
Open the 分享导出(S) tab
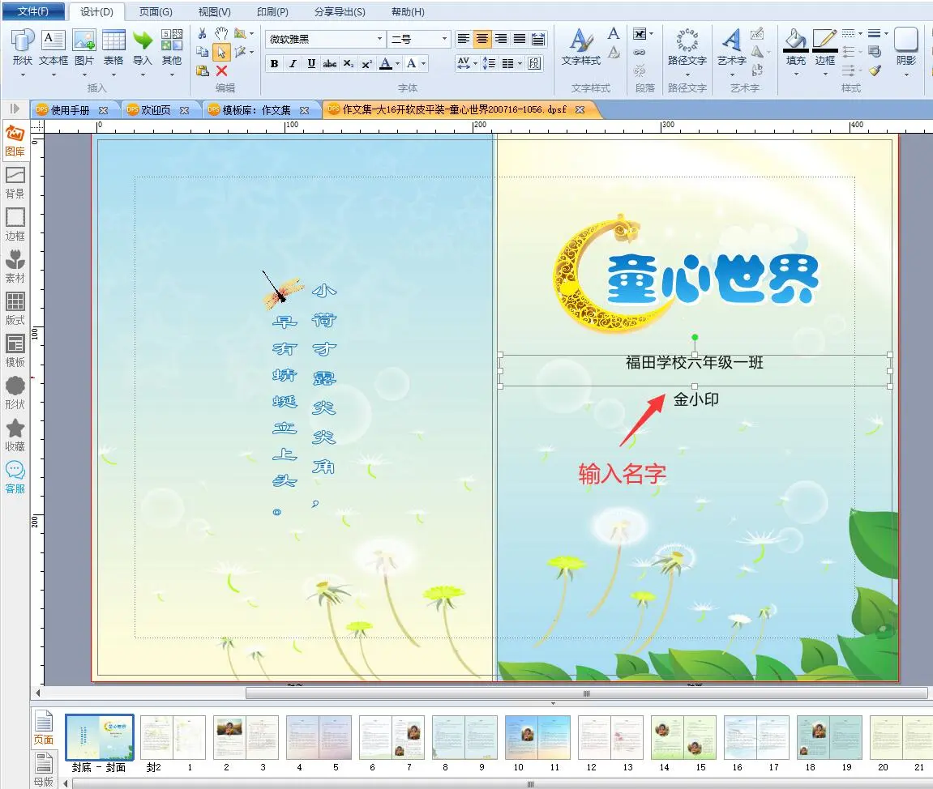[x=340, y=12]
